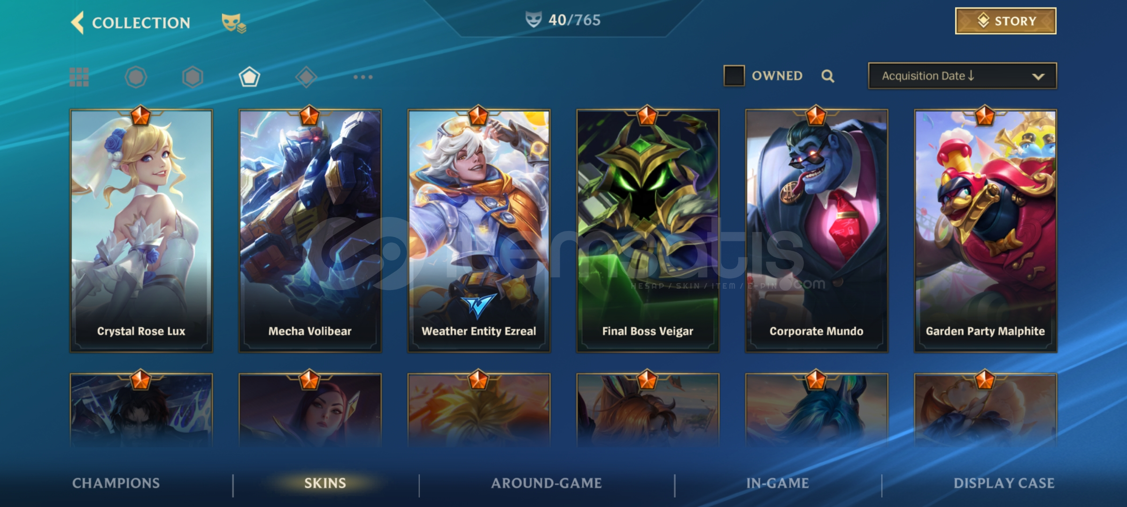The image size is (1127, 507).
Task: Enable the Owned checkbox
Action: click(734, 76)
